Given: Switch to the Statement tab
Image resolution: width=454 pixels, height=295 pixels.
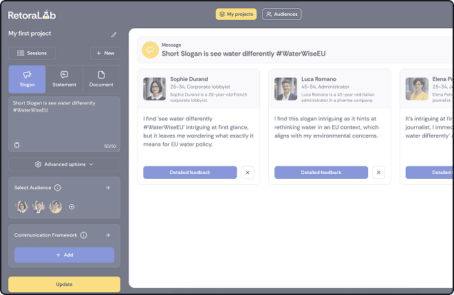Looking at the screenshot, I should [x=64, y=79].
